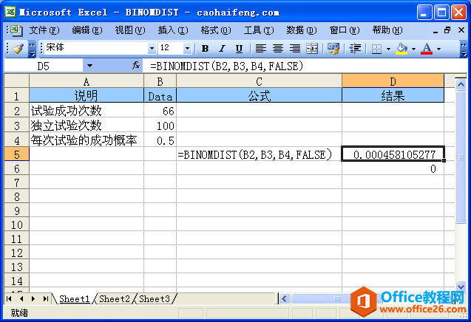Expand standard toolbar options chevron
The width and height of the screenshot is (471, 322).
(32, 49)
